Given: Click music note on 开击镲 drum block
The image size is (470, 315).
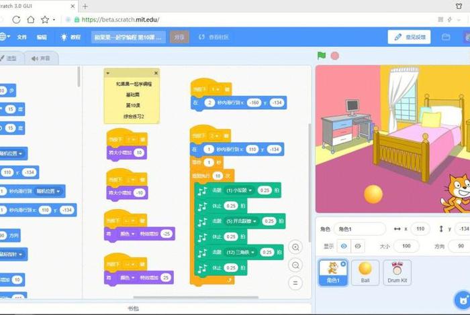Looking at the screenshot, I should pyautogui.click(x=202, y=221).
